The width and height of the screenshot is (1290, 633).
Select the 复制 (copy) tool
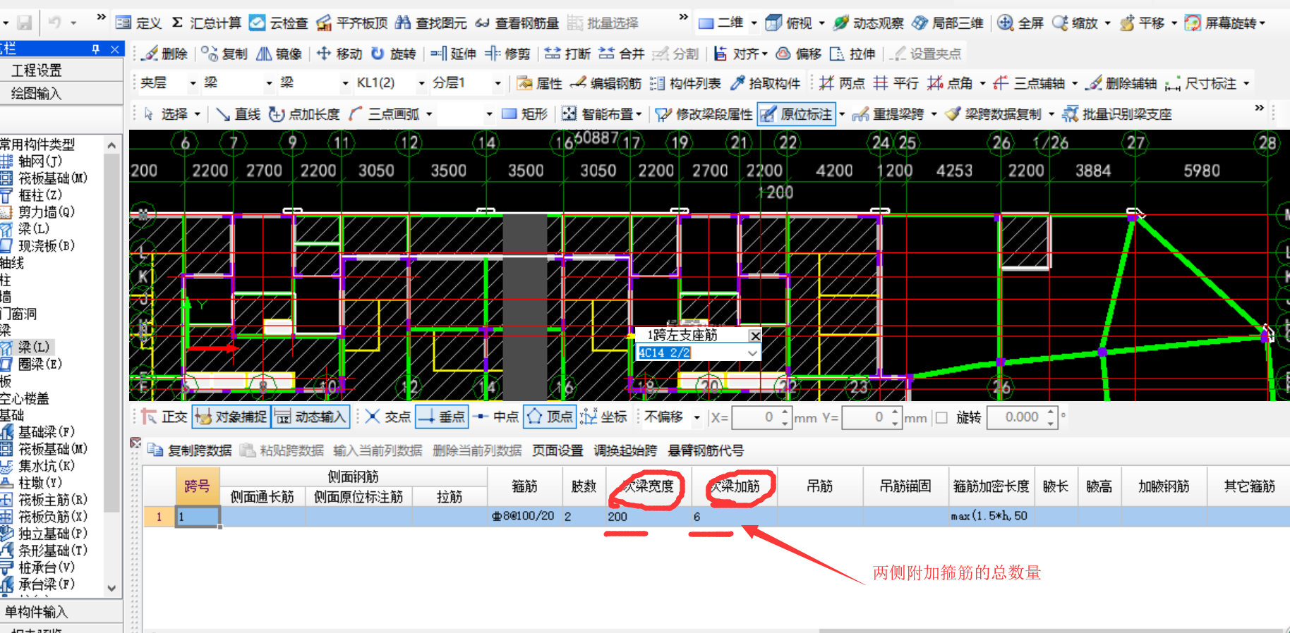click(x=224, y=54)
